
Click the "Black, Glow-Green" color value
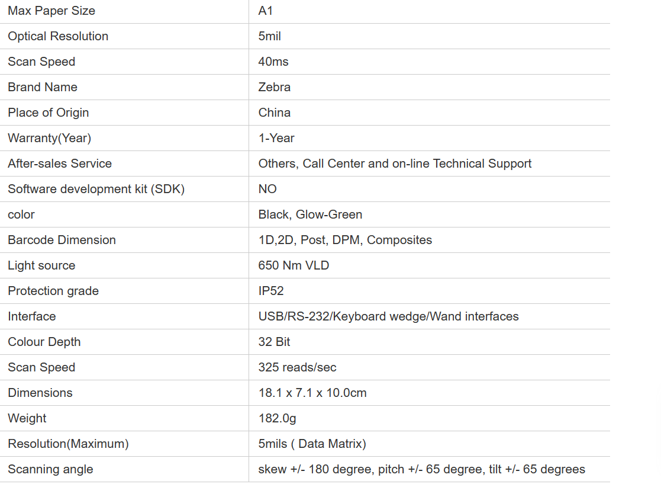pos(310,214)
